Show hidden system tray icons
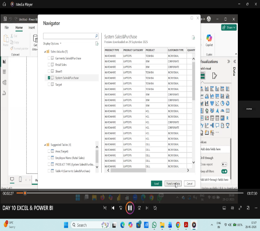Screen dimensions: 260x231 point(212,225)
